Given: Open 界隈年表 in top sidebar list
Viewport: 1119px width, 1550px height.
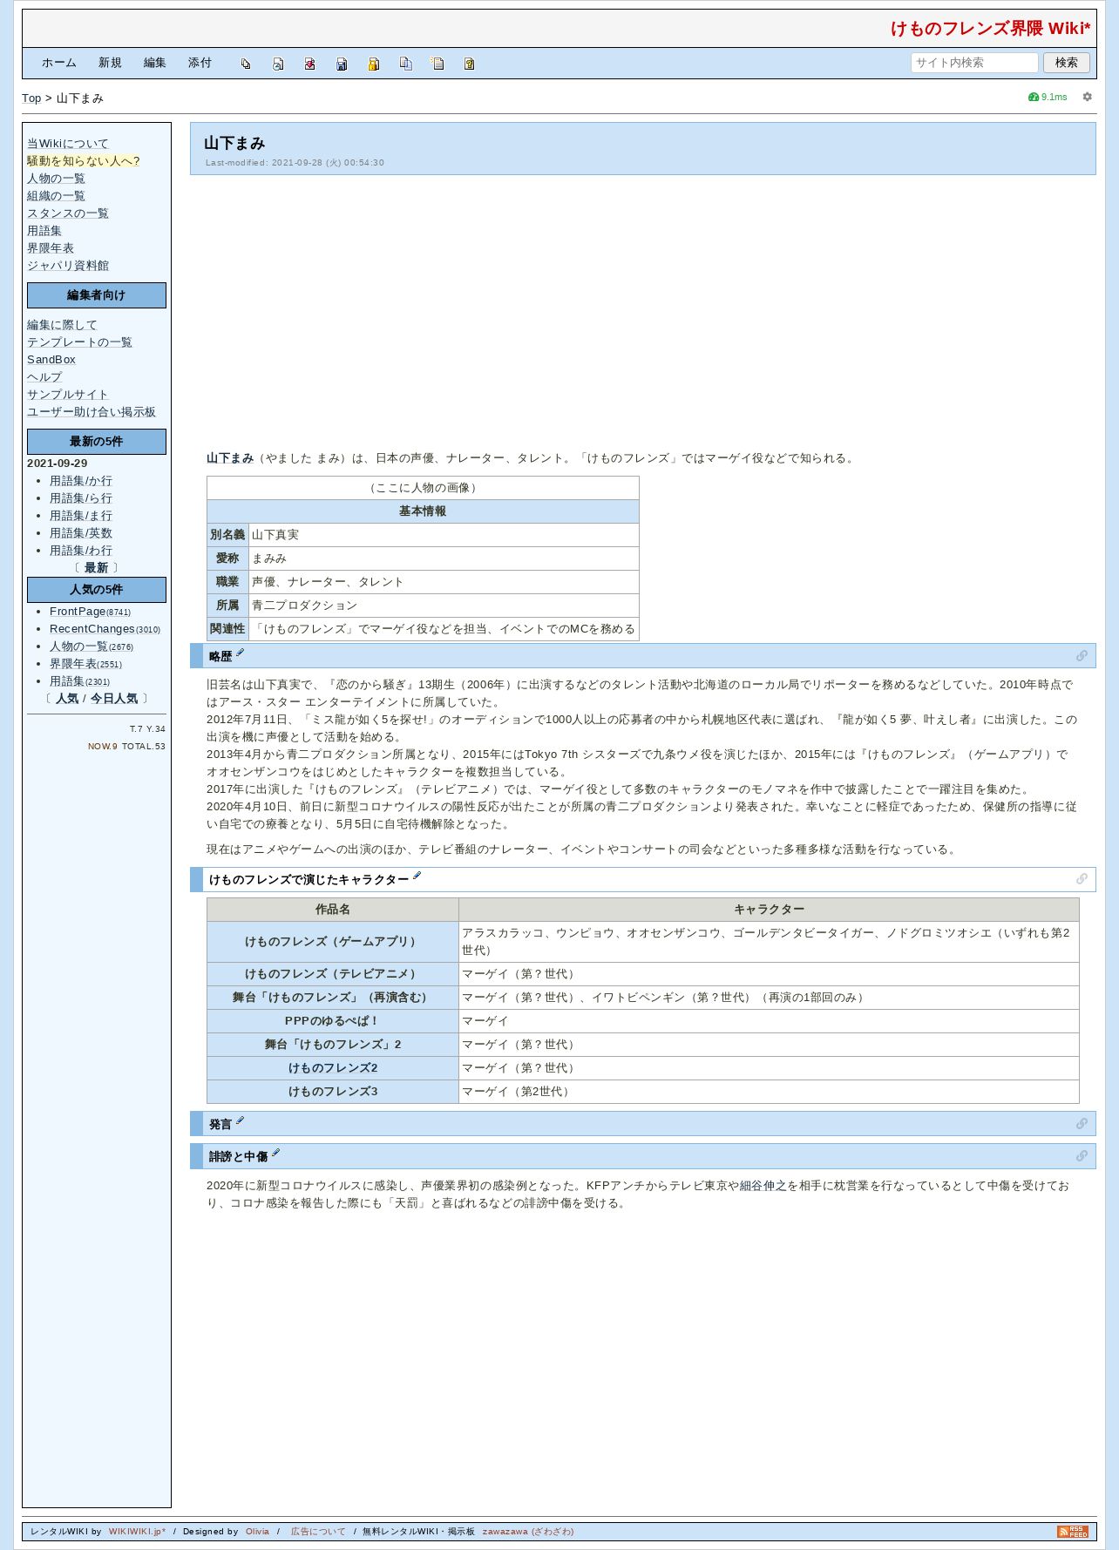Looking at the screenshot, I should click(x=51, y=248).
